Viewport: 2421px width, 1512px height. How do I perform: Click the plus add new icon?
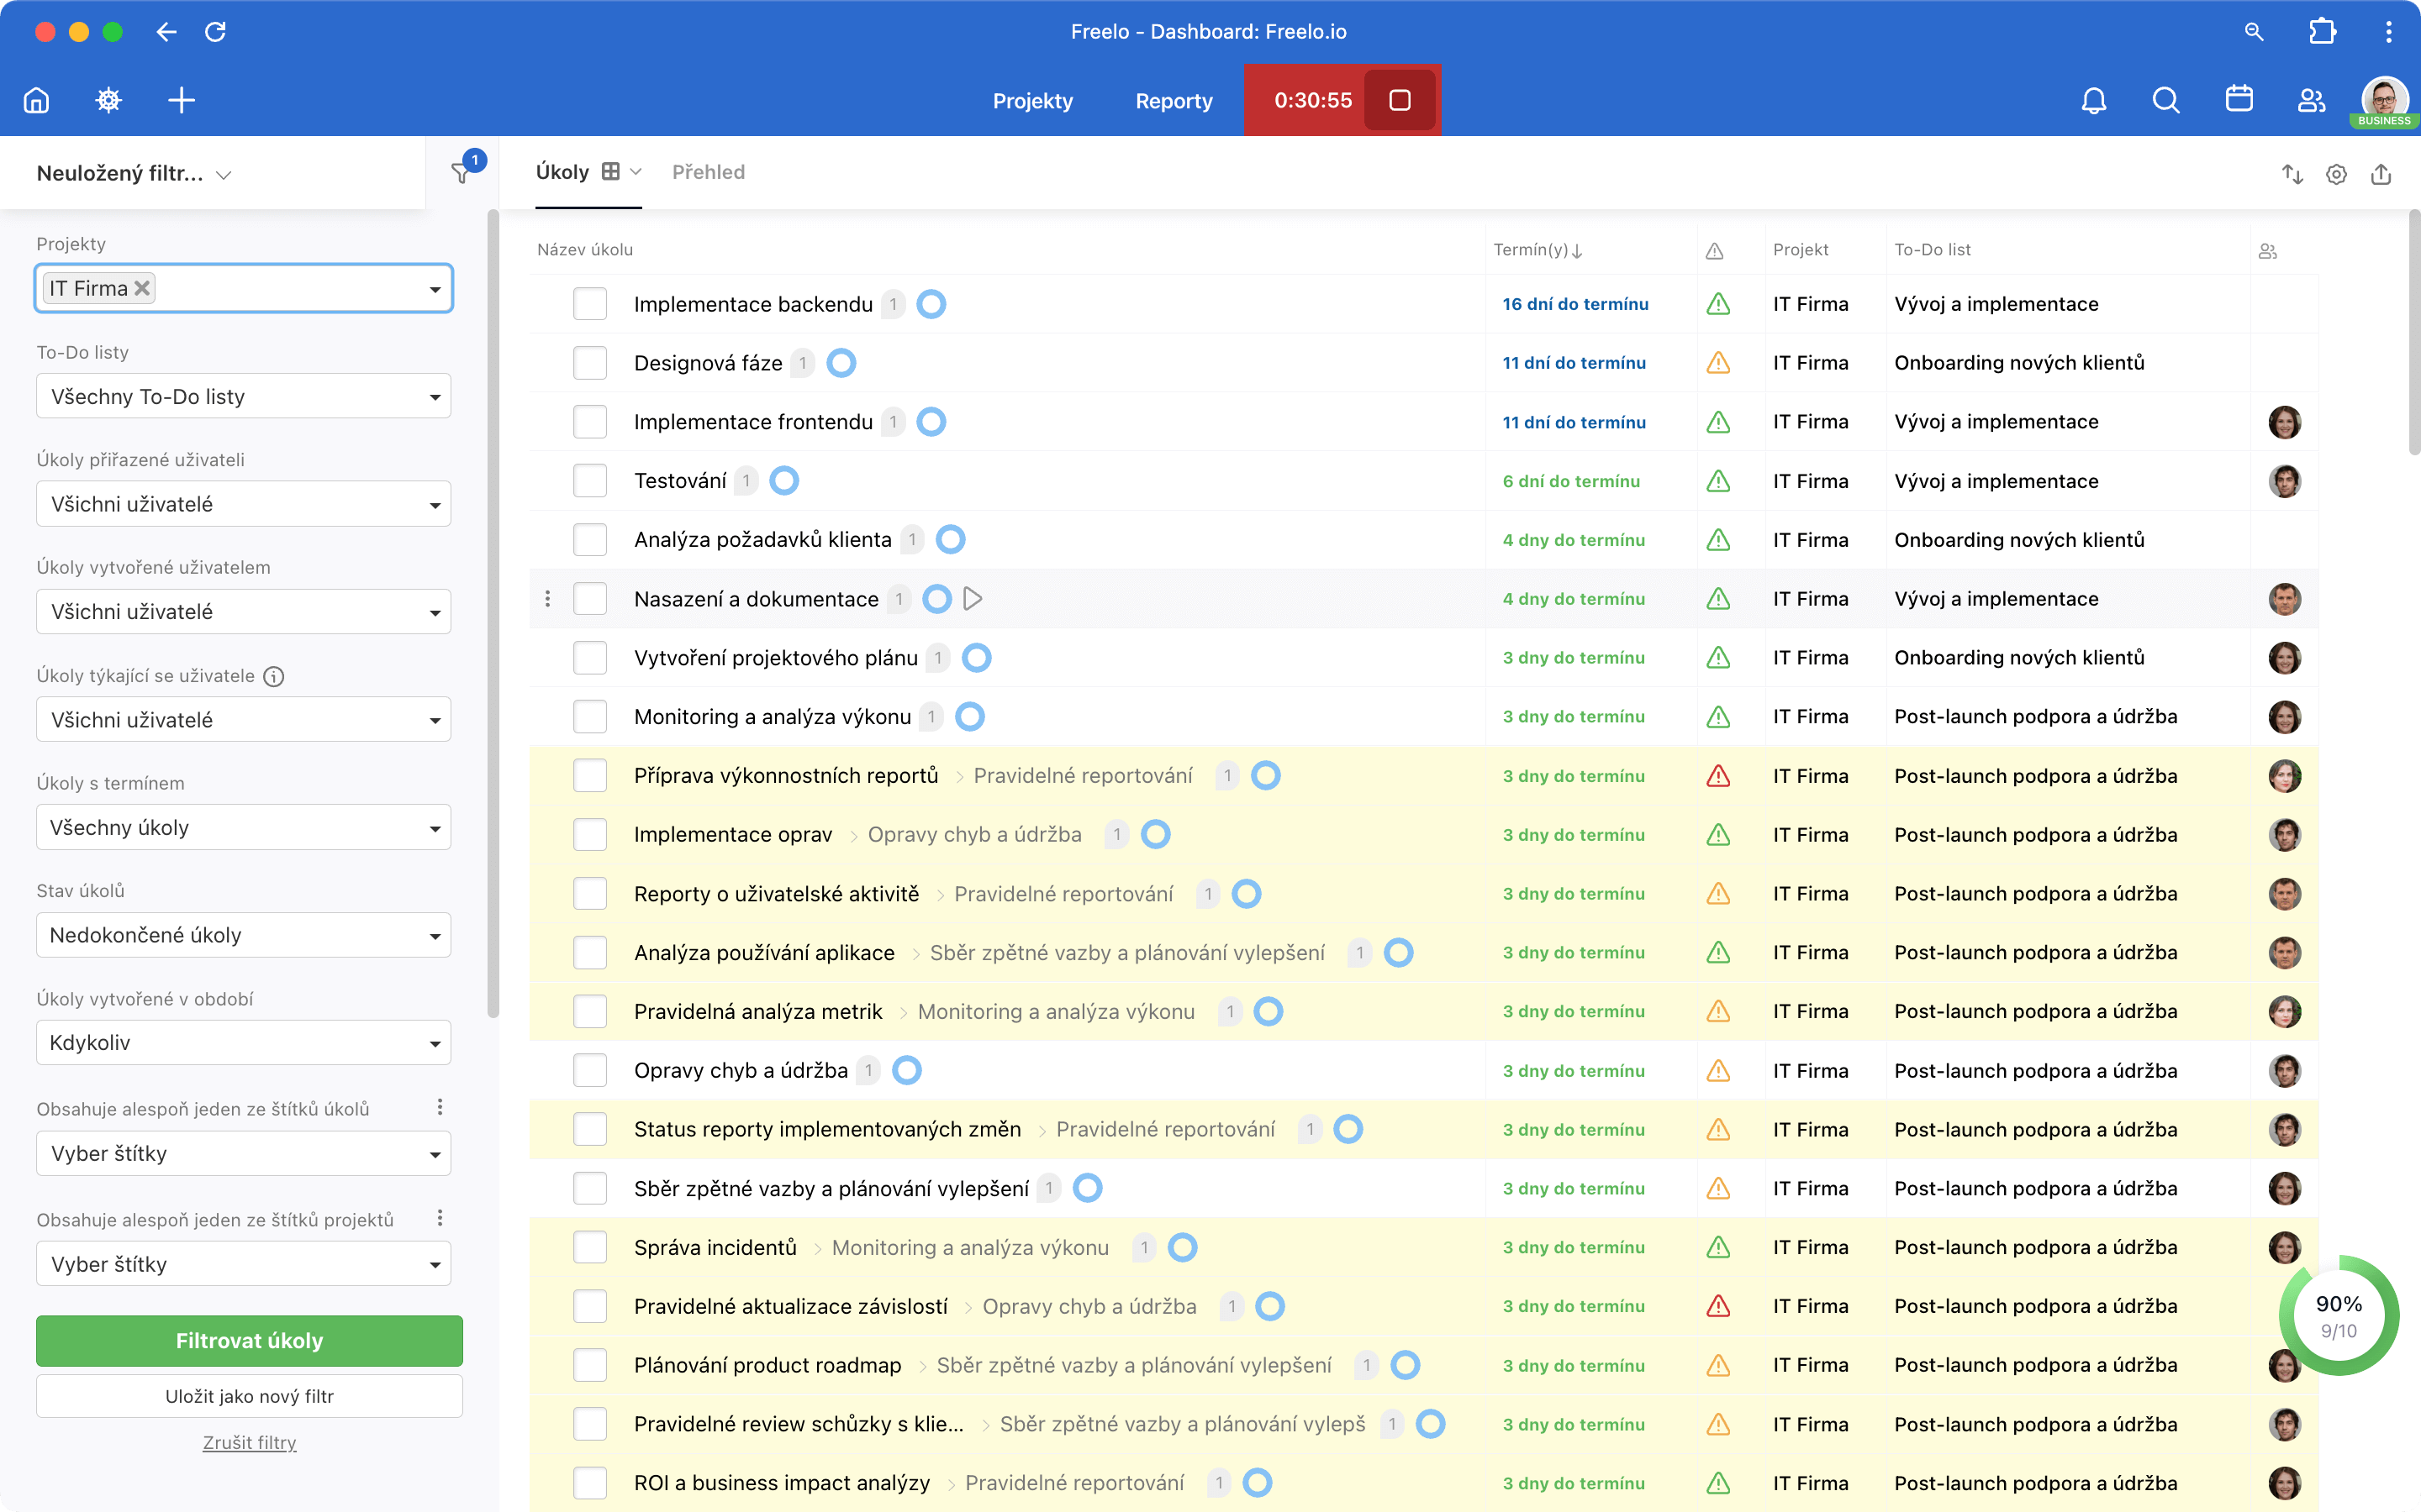click(181, 100)
